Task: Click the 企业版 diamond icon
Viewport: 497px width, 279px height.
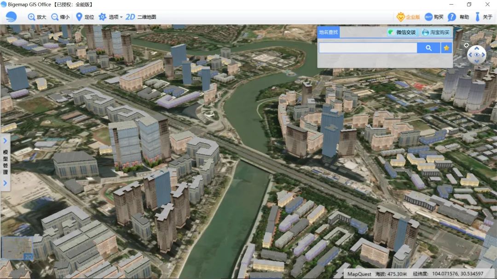Action: pyautogui.click(x=400, y=17)
